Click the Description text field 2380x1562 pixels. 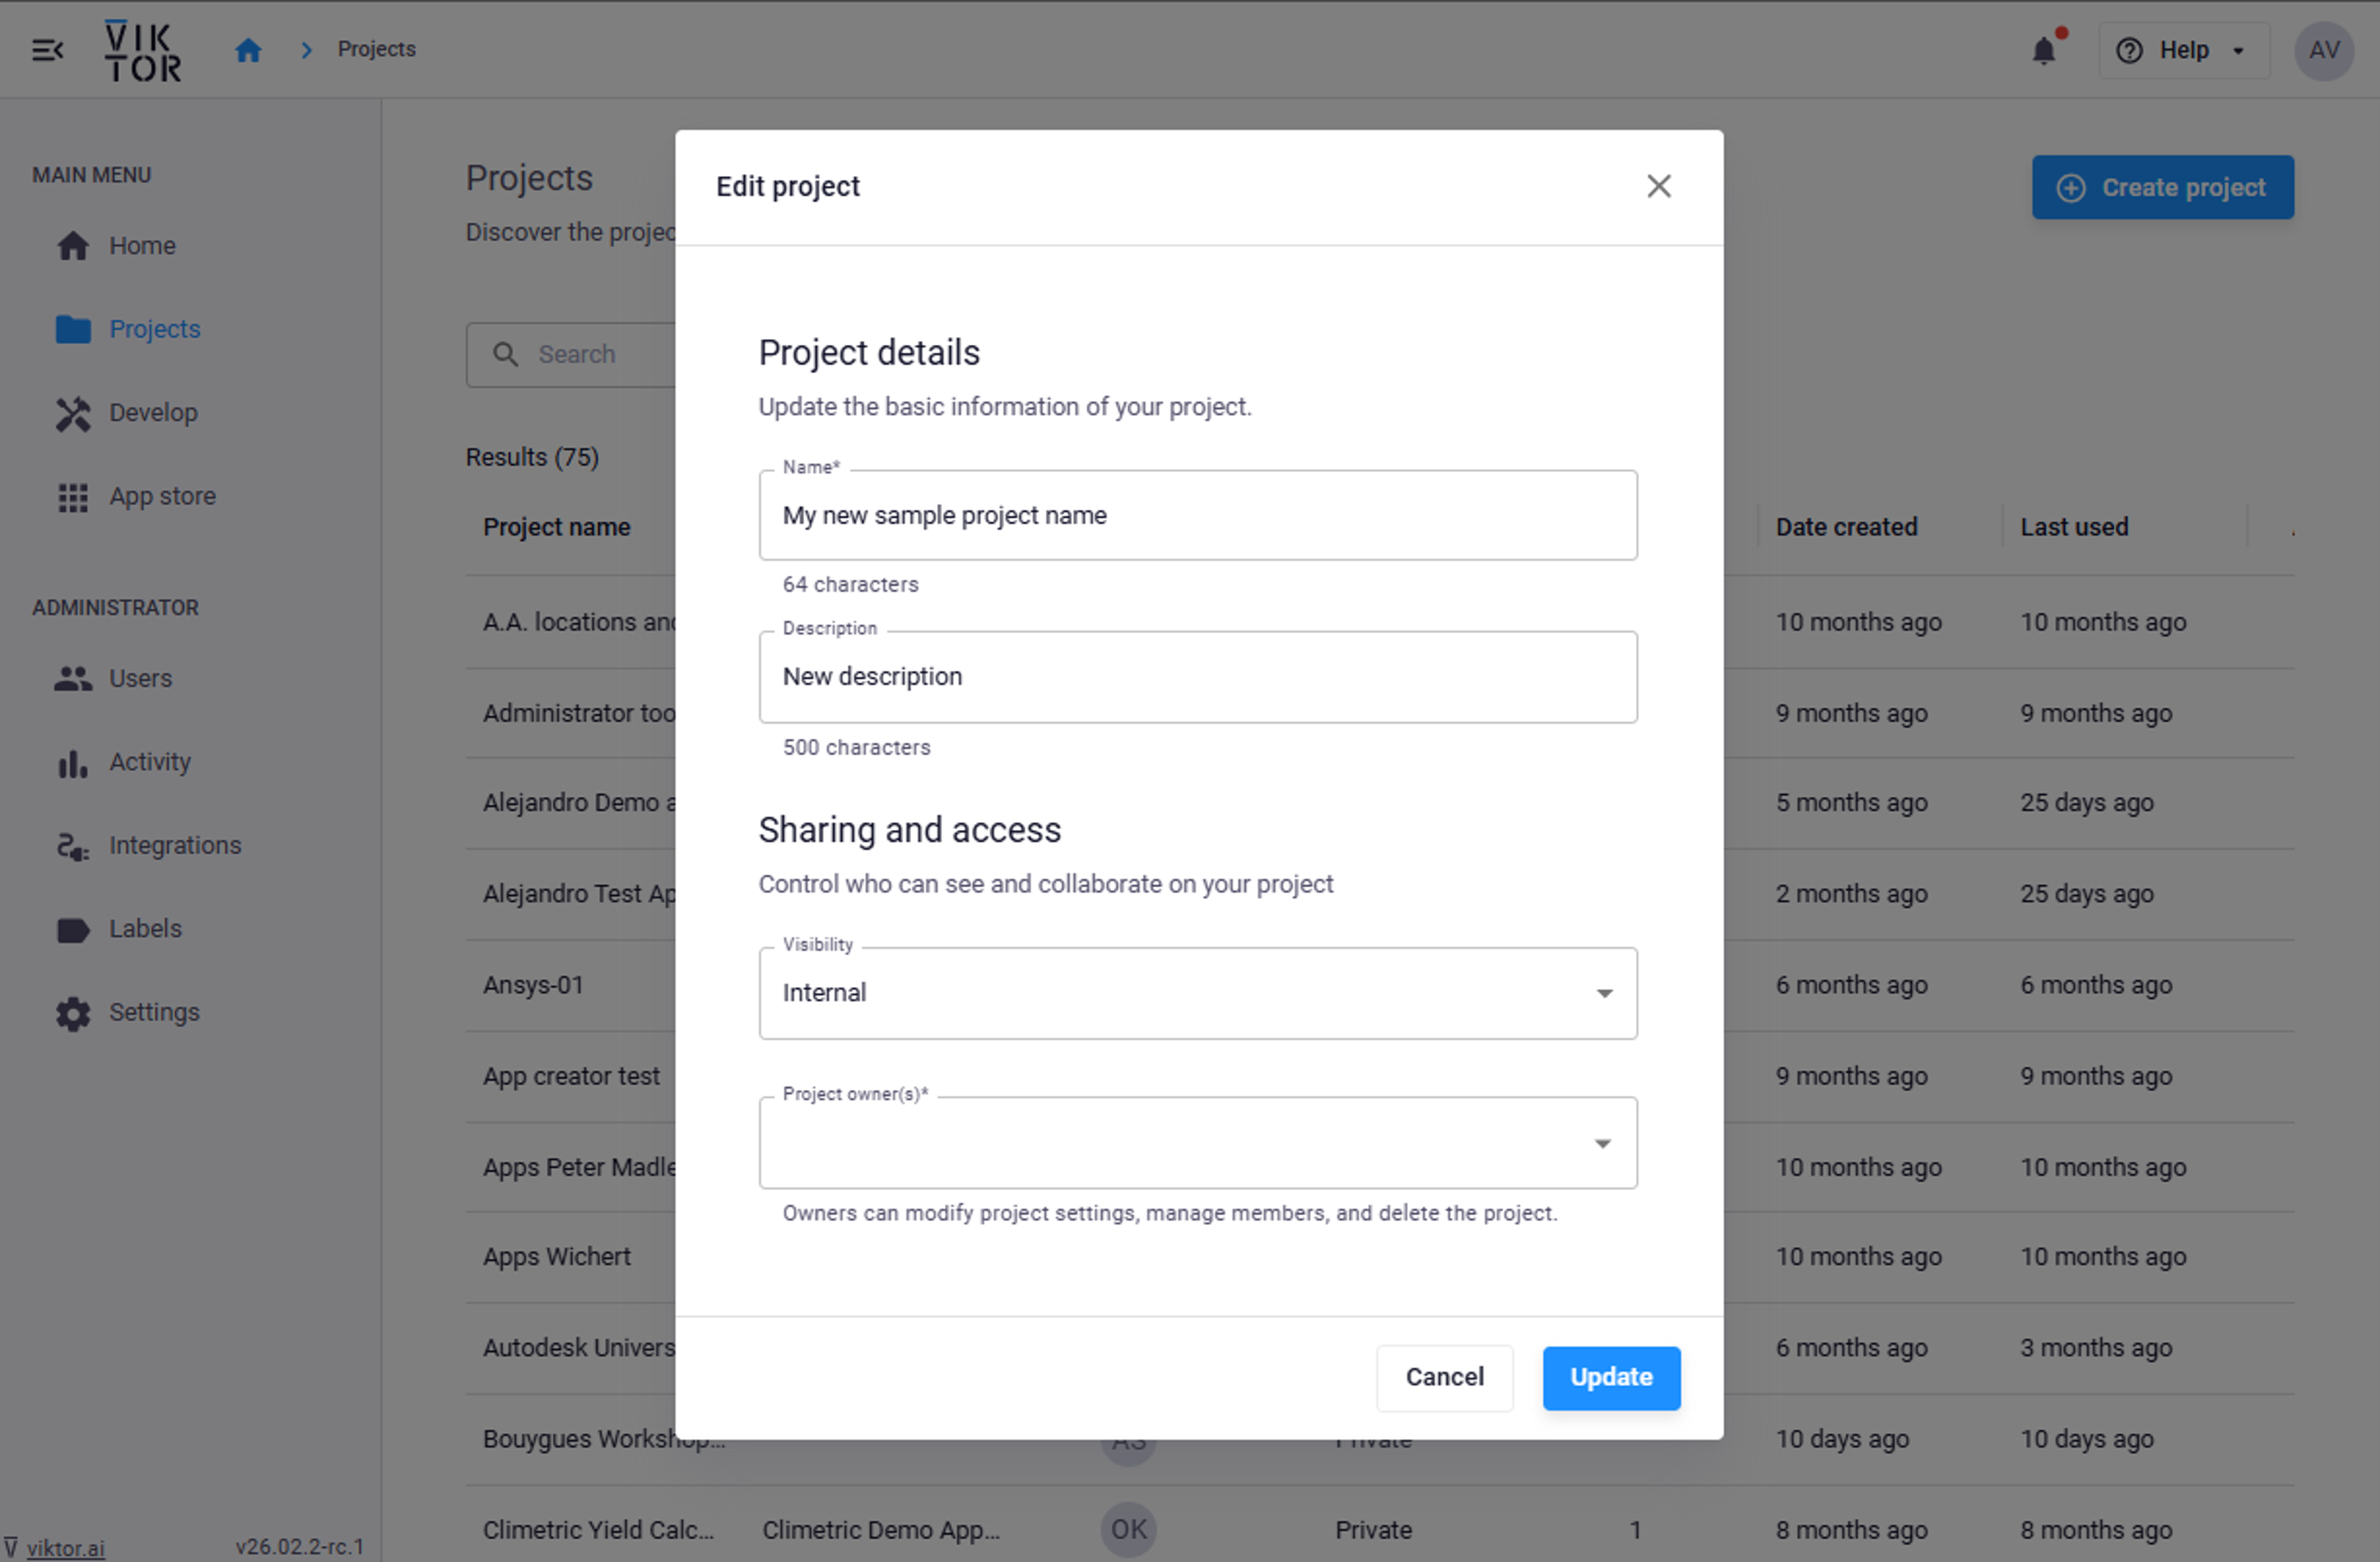(x=1197, y=677)
